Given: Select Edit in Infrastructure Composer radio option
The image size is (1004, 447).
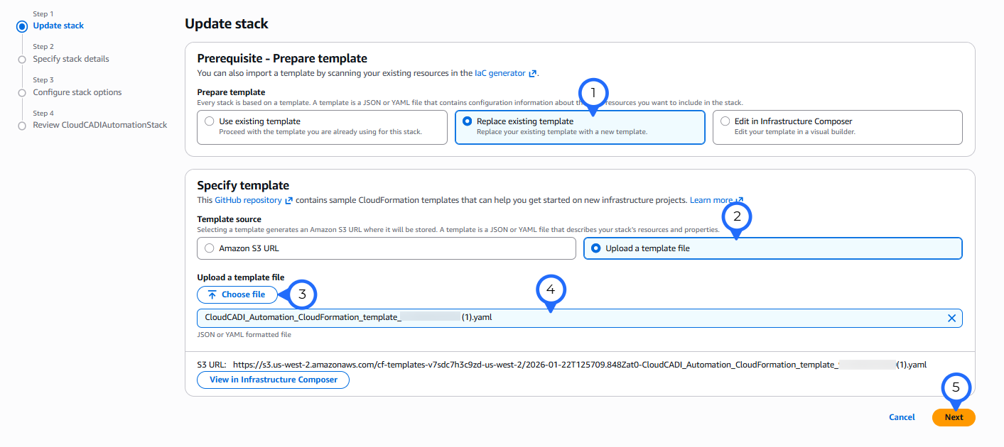Looking at the screenshot, I should click(725, 121).
